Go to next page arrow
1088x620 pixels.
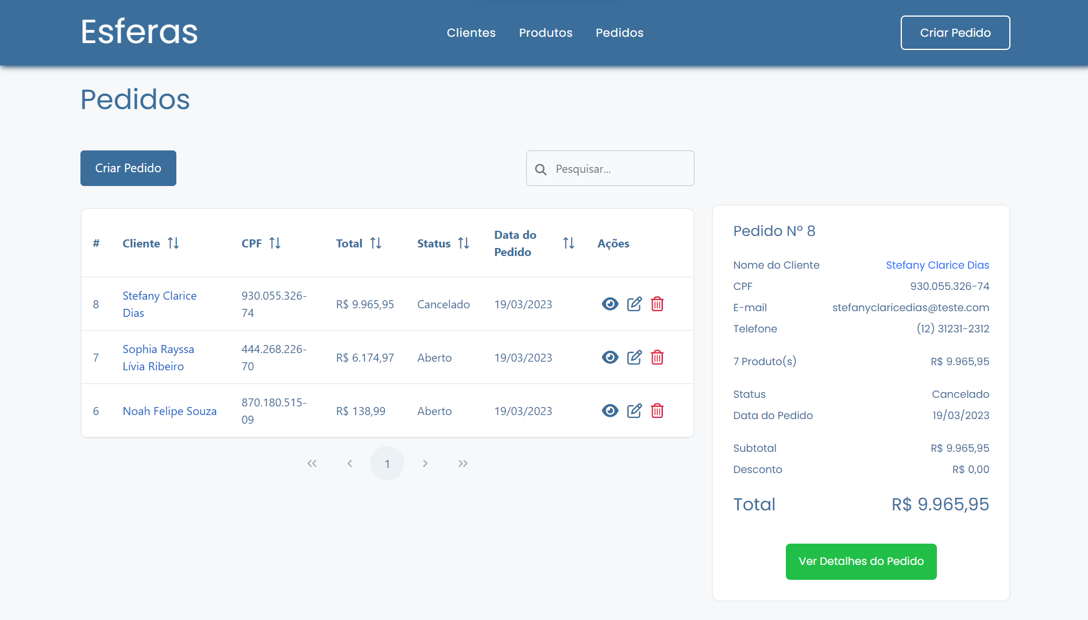coord(425,463)
